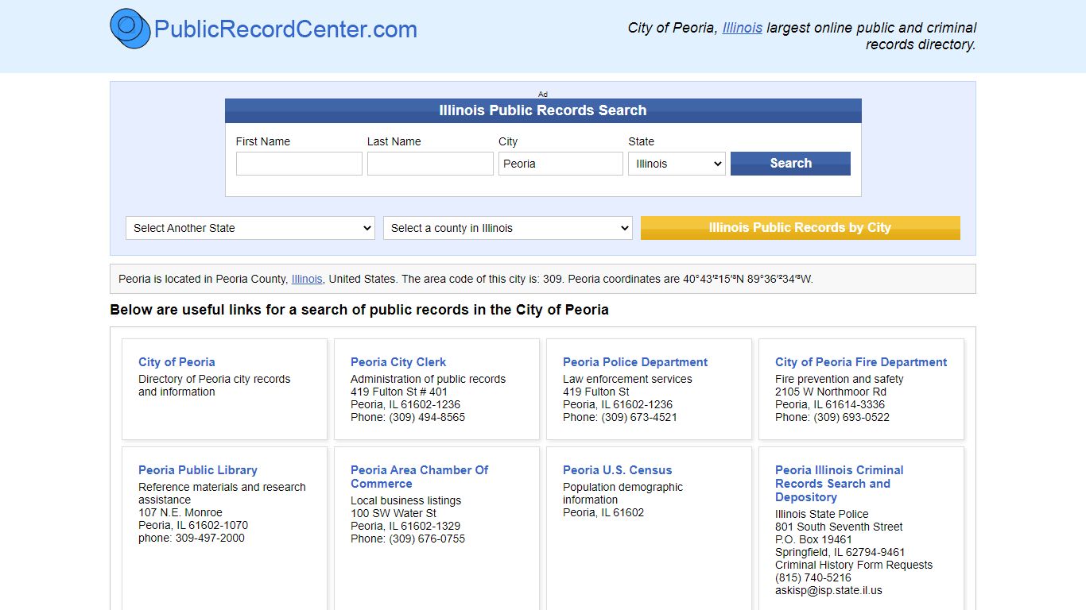Click the Illinois Public Records Search banner heading
The image size is (1086, 610).
click(x=543, y=110)
